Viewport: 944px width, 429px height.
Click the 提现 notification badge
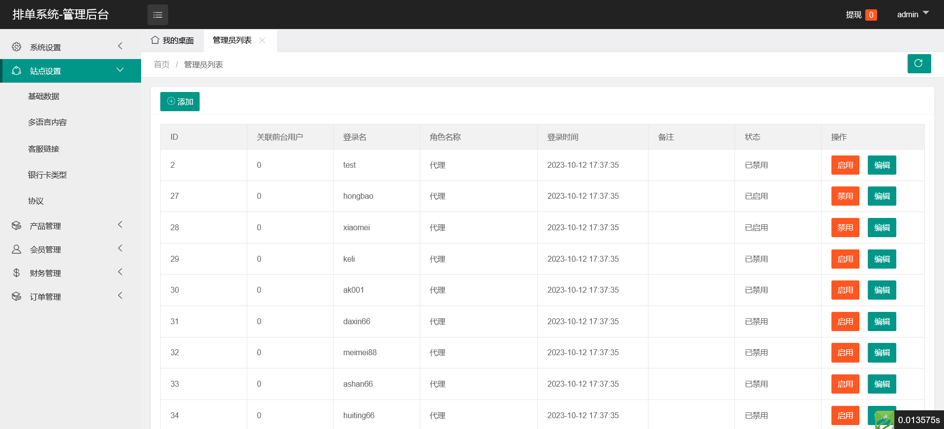point(871,15)
